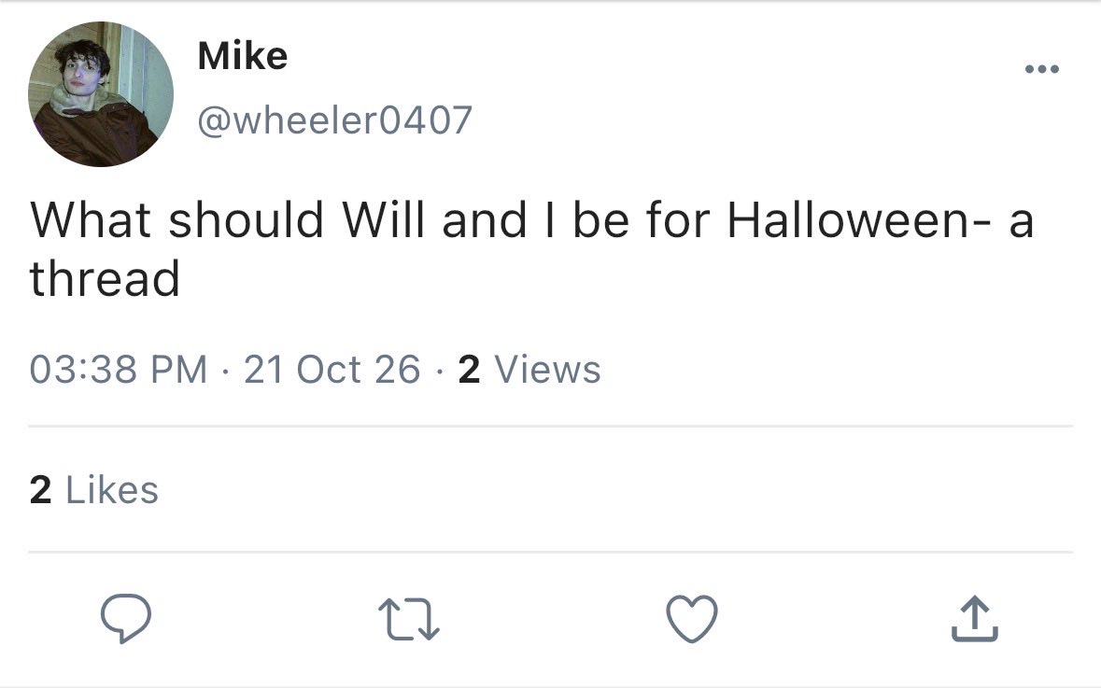Like the tweet with the heart icon
The image size is (1101, 688).
[x=692, y=619]
